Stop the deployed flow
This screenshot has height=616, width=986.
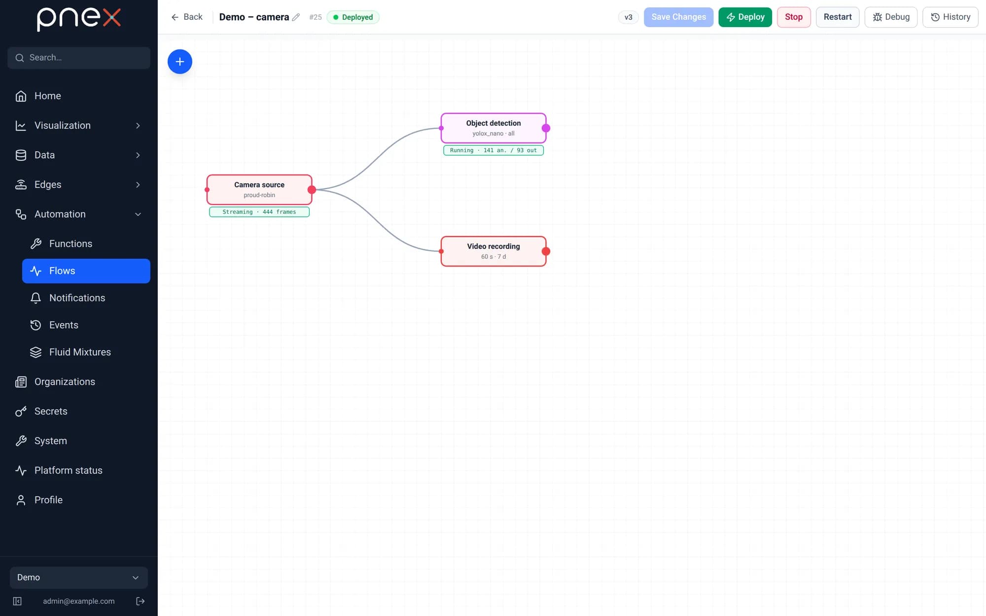coord(794,17)
